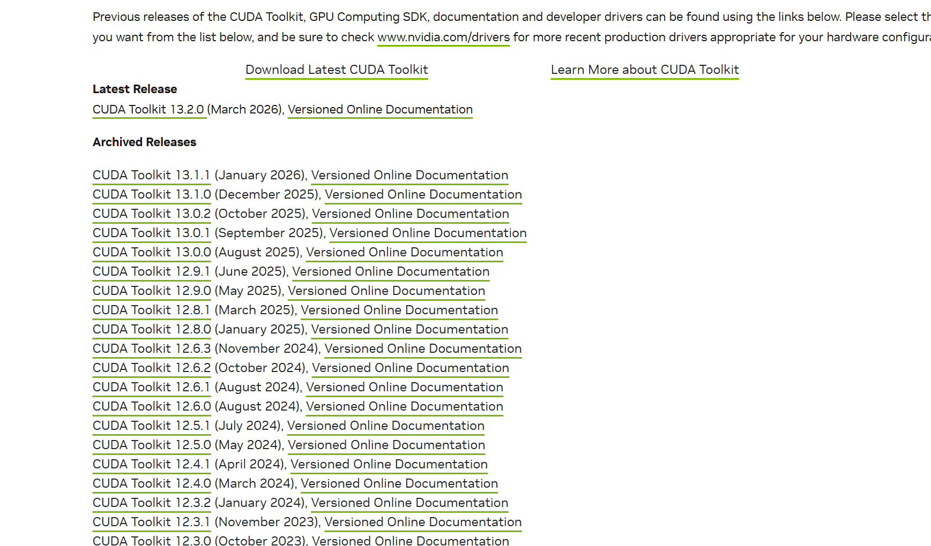931x546 pixels.
Task: View documentation for 13.0.2 (October 2025)
Action: pyautogui.click(x=411, y=214)
